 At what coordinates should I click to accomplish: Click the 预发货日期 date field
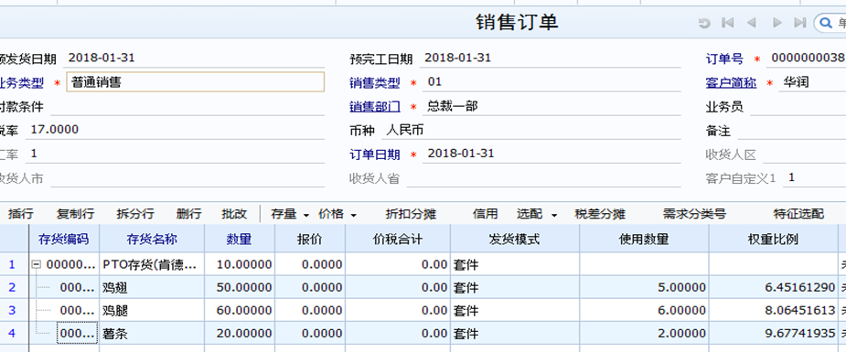pos(194,58)
